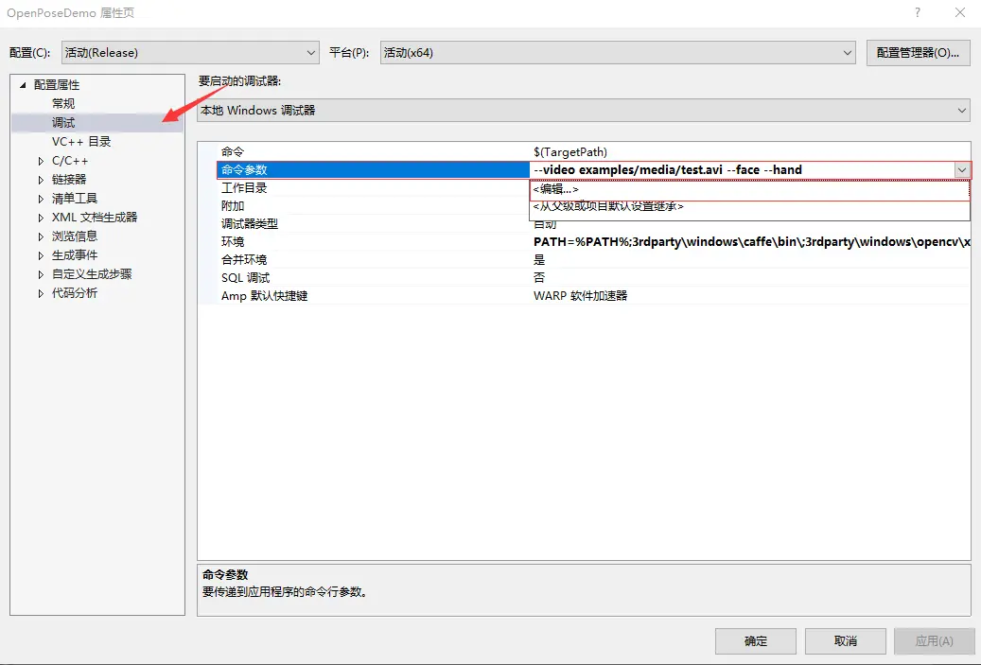The width and height of the screenshot is (981, 665).
Task: Select the 合并环境 property row
Action: pos(584,259)
